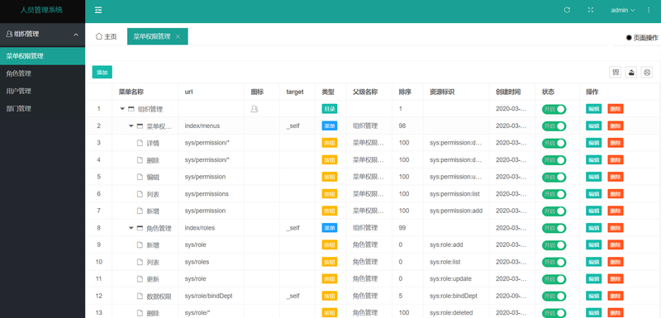Click the url cell index/menus
This screenshot has width=661, height=318.
(202, 126)
